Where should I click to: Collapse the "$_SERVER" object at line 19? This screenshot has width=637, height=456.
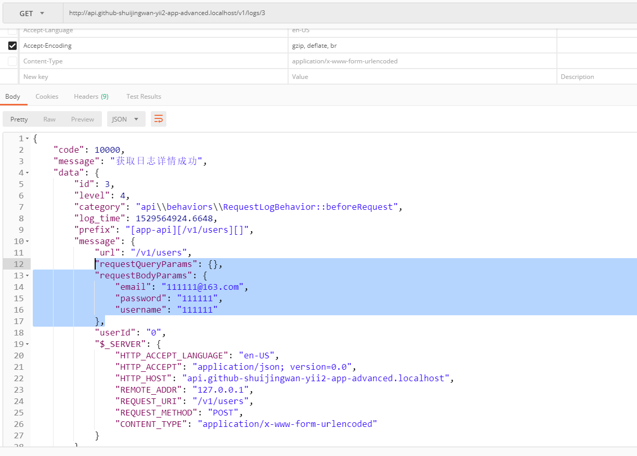[27, 344]
